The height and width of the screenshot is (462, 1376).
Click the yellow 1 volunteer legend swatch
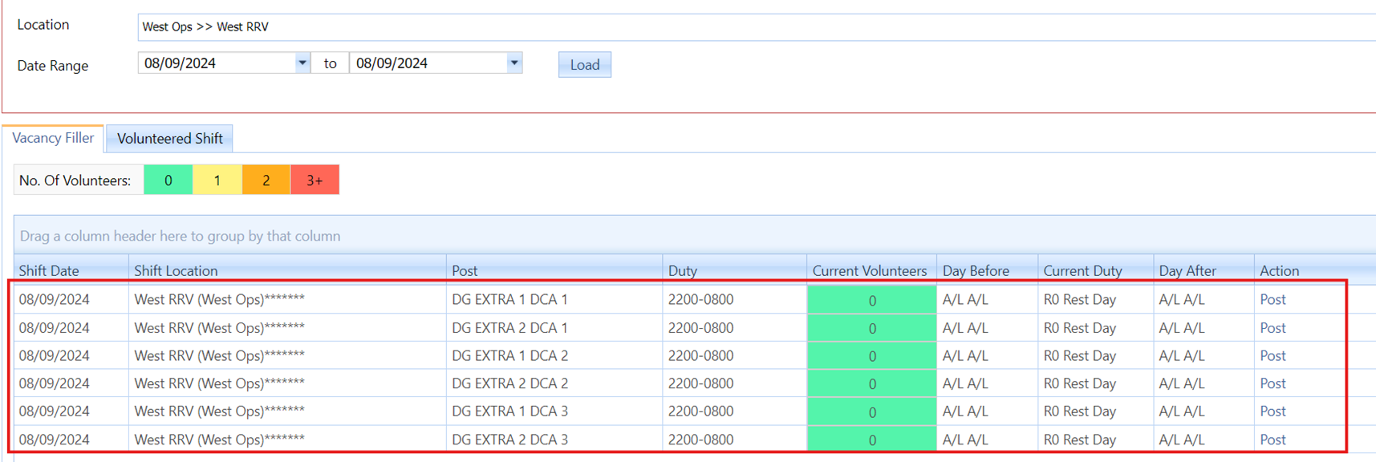pos(217,180)
